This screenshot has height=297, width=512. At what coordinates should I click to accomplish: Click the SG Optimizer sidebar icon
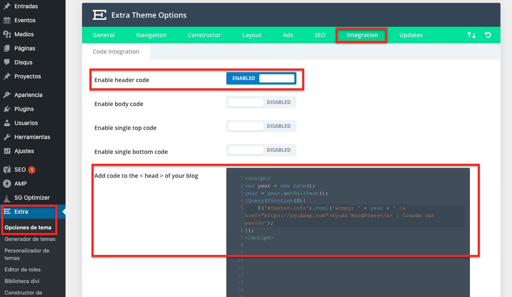coord(7,198)
